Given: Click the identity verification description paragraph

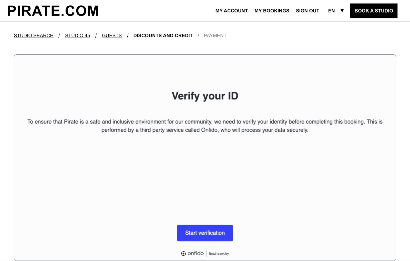Looking at the screenshot, I should (205, 126).
